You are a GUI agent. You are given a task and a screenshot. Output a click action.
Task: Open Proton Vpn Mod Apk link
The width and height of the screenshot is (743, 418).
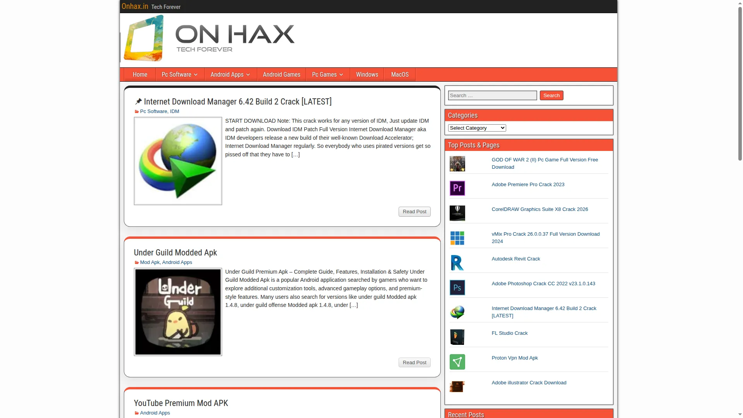[x=515, y=358]
